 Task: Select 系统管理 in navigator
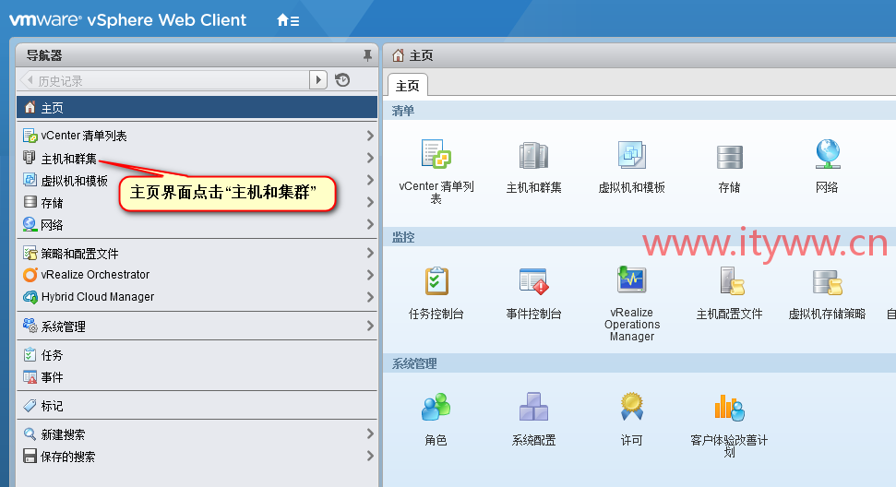(x=197, y=326)
